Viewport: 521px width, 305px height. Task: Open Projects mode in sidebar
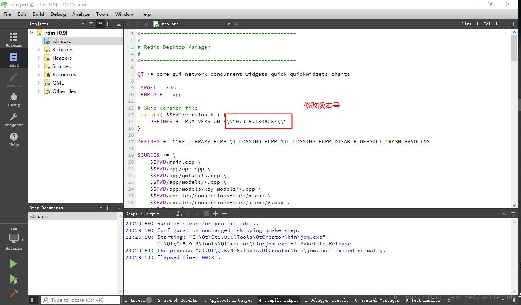click(14, 119)
